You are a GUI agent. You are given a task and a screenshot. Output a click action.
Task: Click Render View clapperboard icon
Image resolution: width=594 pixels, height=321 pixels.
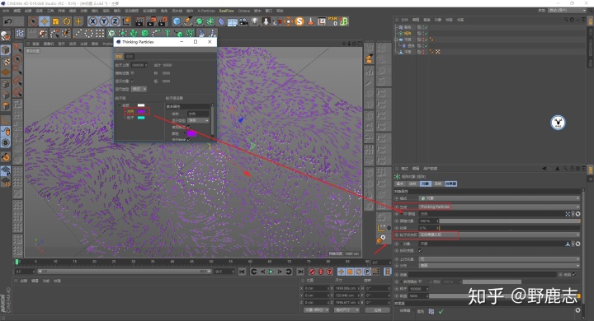(x=139, y=21)
